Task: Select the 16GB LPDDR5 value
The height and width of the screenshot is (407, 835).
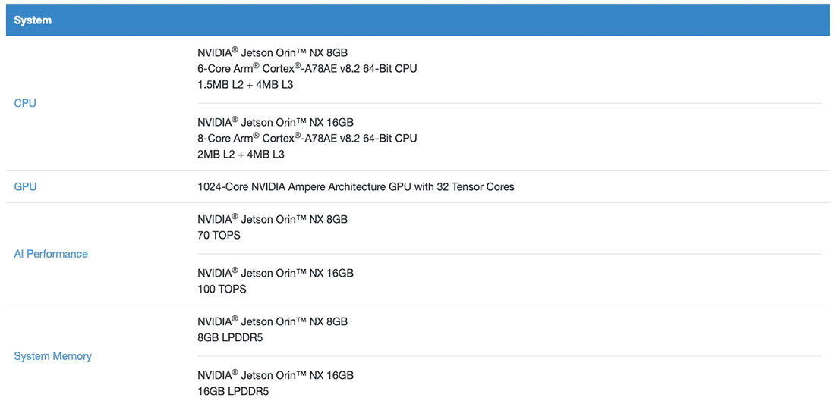Action: [x=233, y=392]
